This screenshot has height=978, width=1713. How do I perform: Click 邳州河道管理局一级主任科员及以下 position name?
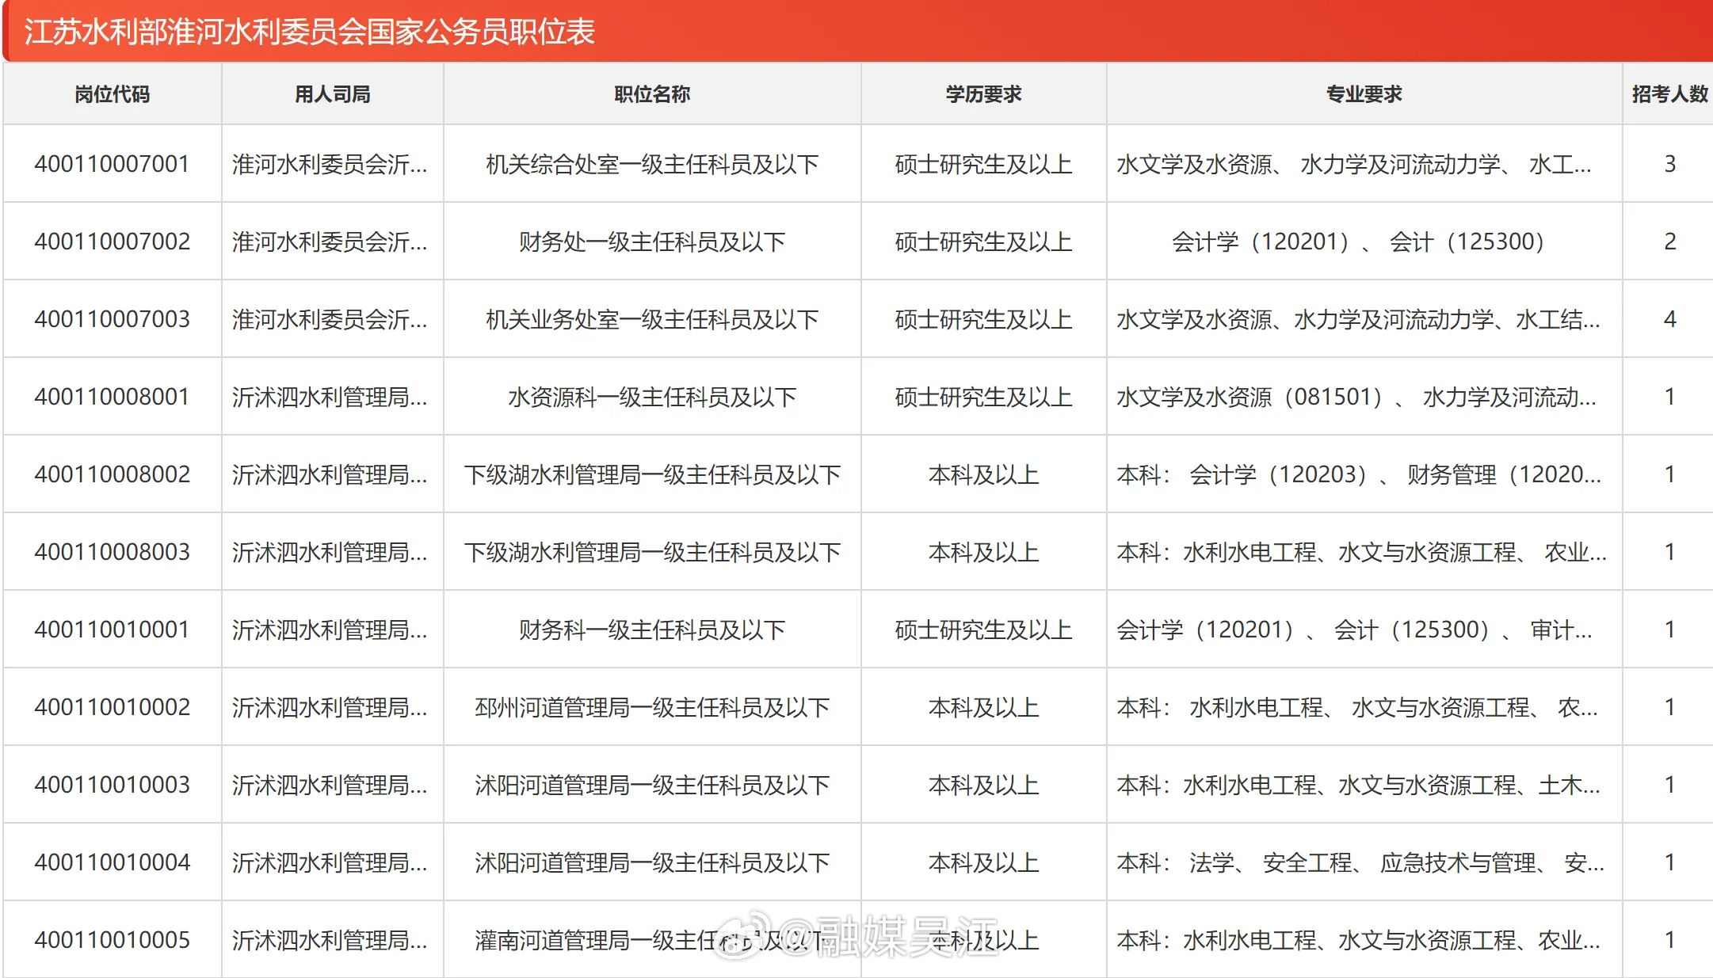click(x=652, y=707)
